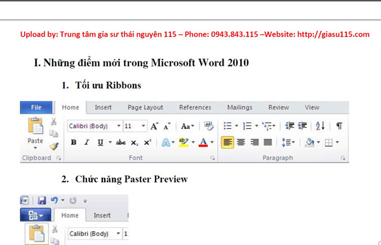Expand the Paste options arrow under Paste
This screenshot has width=381, height=245.
[x=36, y=148]
